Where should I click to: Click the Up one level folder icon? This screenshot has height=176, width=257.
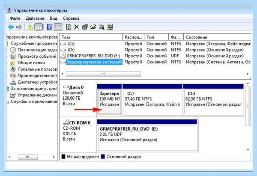[30, 27]
